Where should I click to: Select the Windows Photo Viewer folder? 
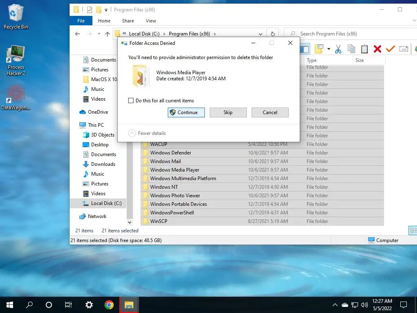pos(262,195)
